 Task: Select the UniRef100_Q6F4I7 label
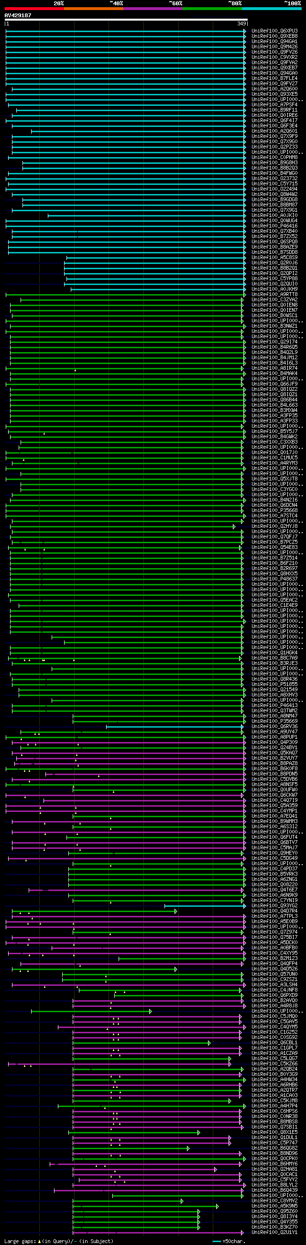(274, 120)
